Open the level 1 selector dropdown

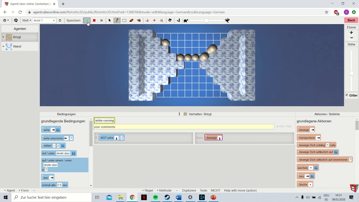tap(44, 20)
